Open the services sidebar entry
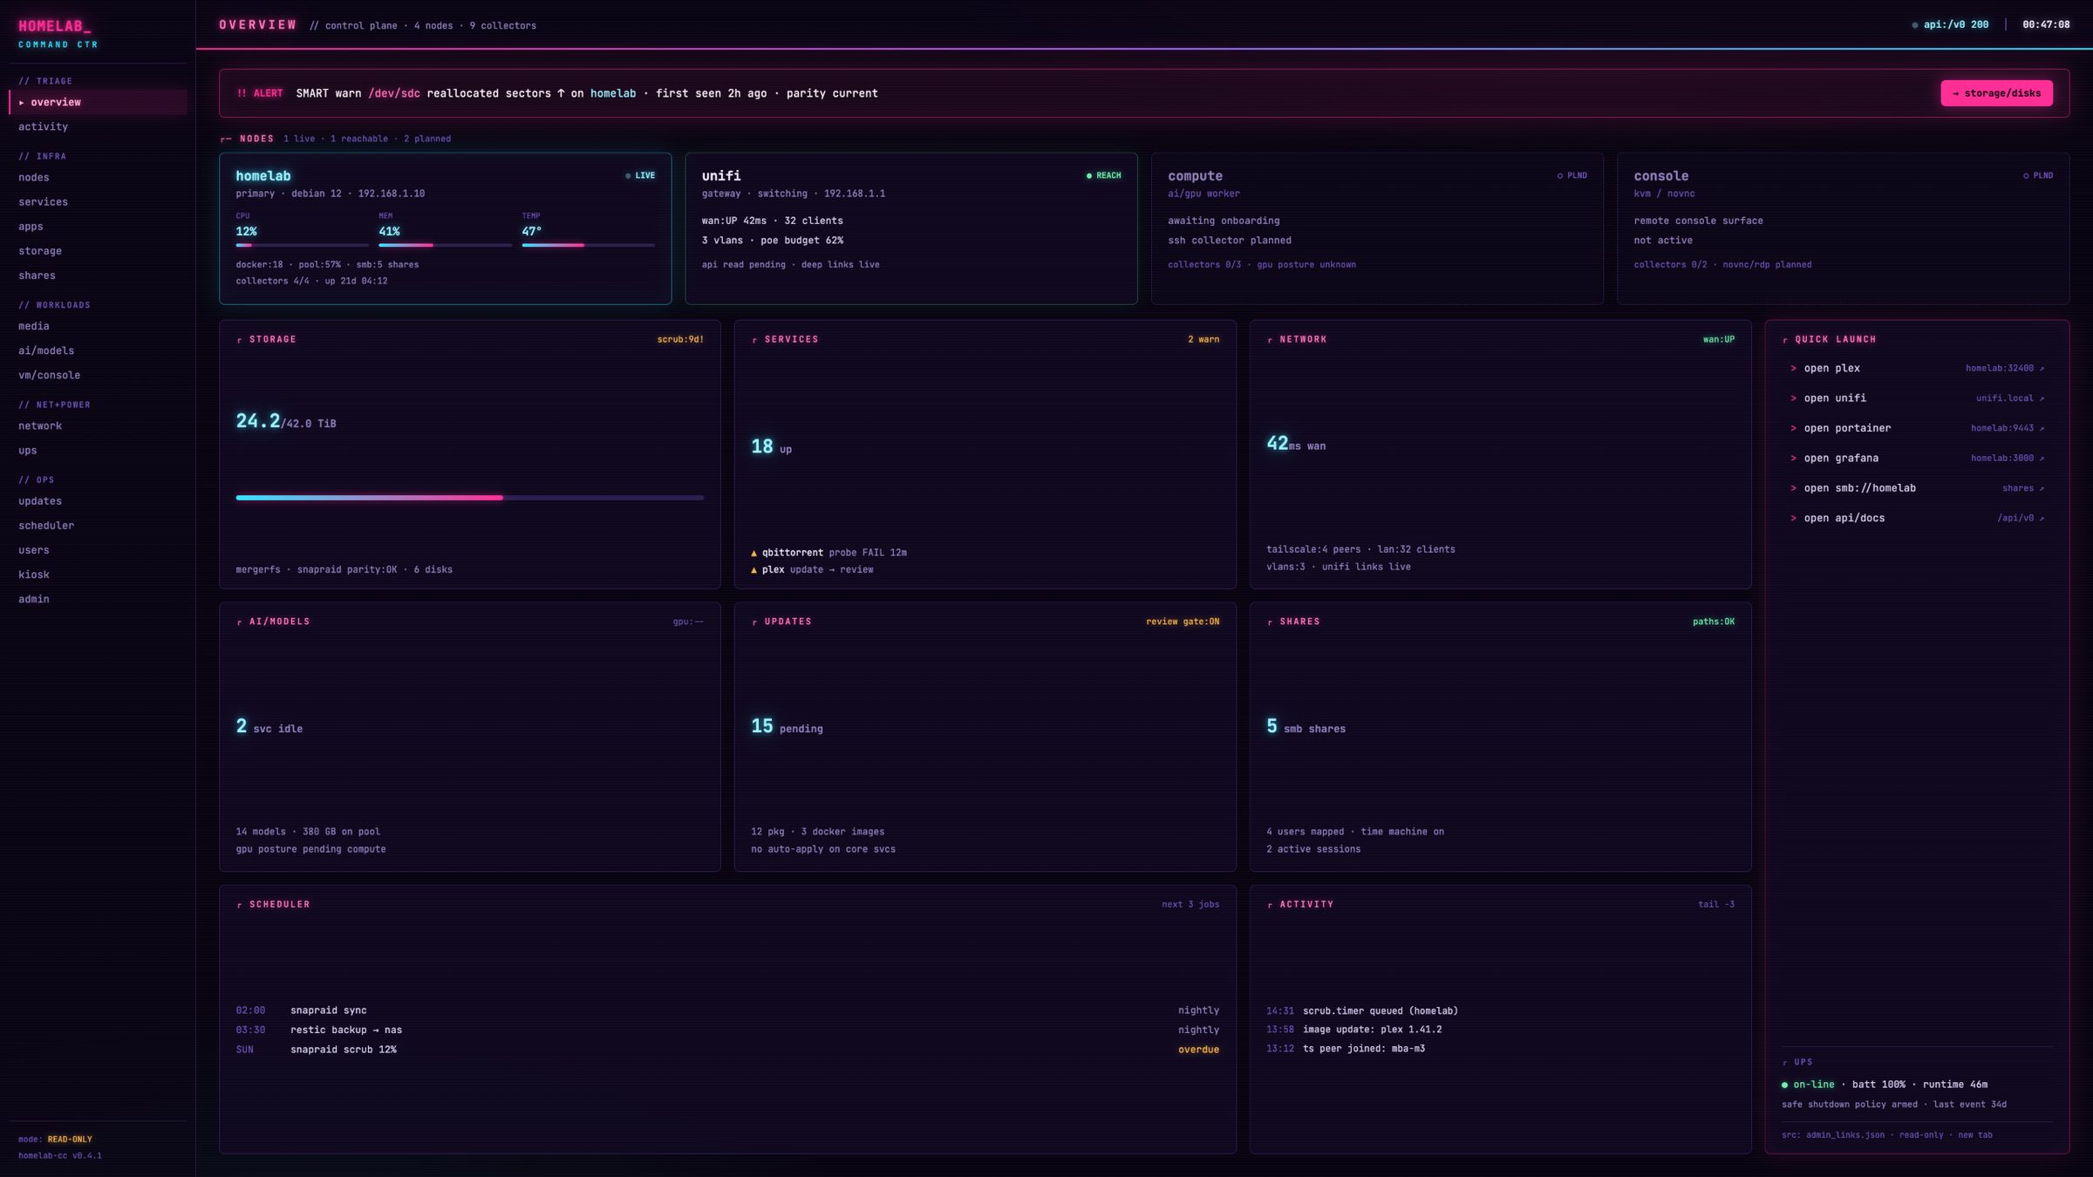The width and height of the screenshot is (2093, 1177). point(98,201)
